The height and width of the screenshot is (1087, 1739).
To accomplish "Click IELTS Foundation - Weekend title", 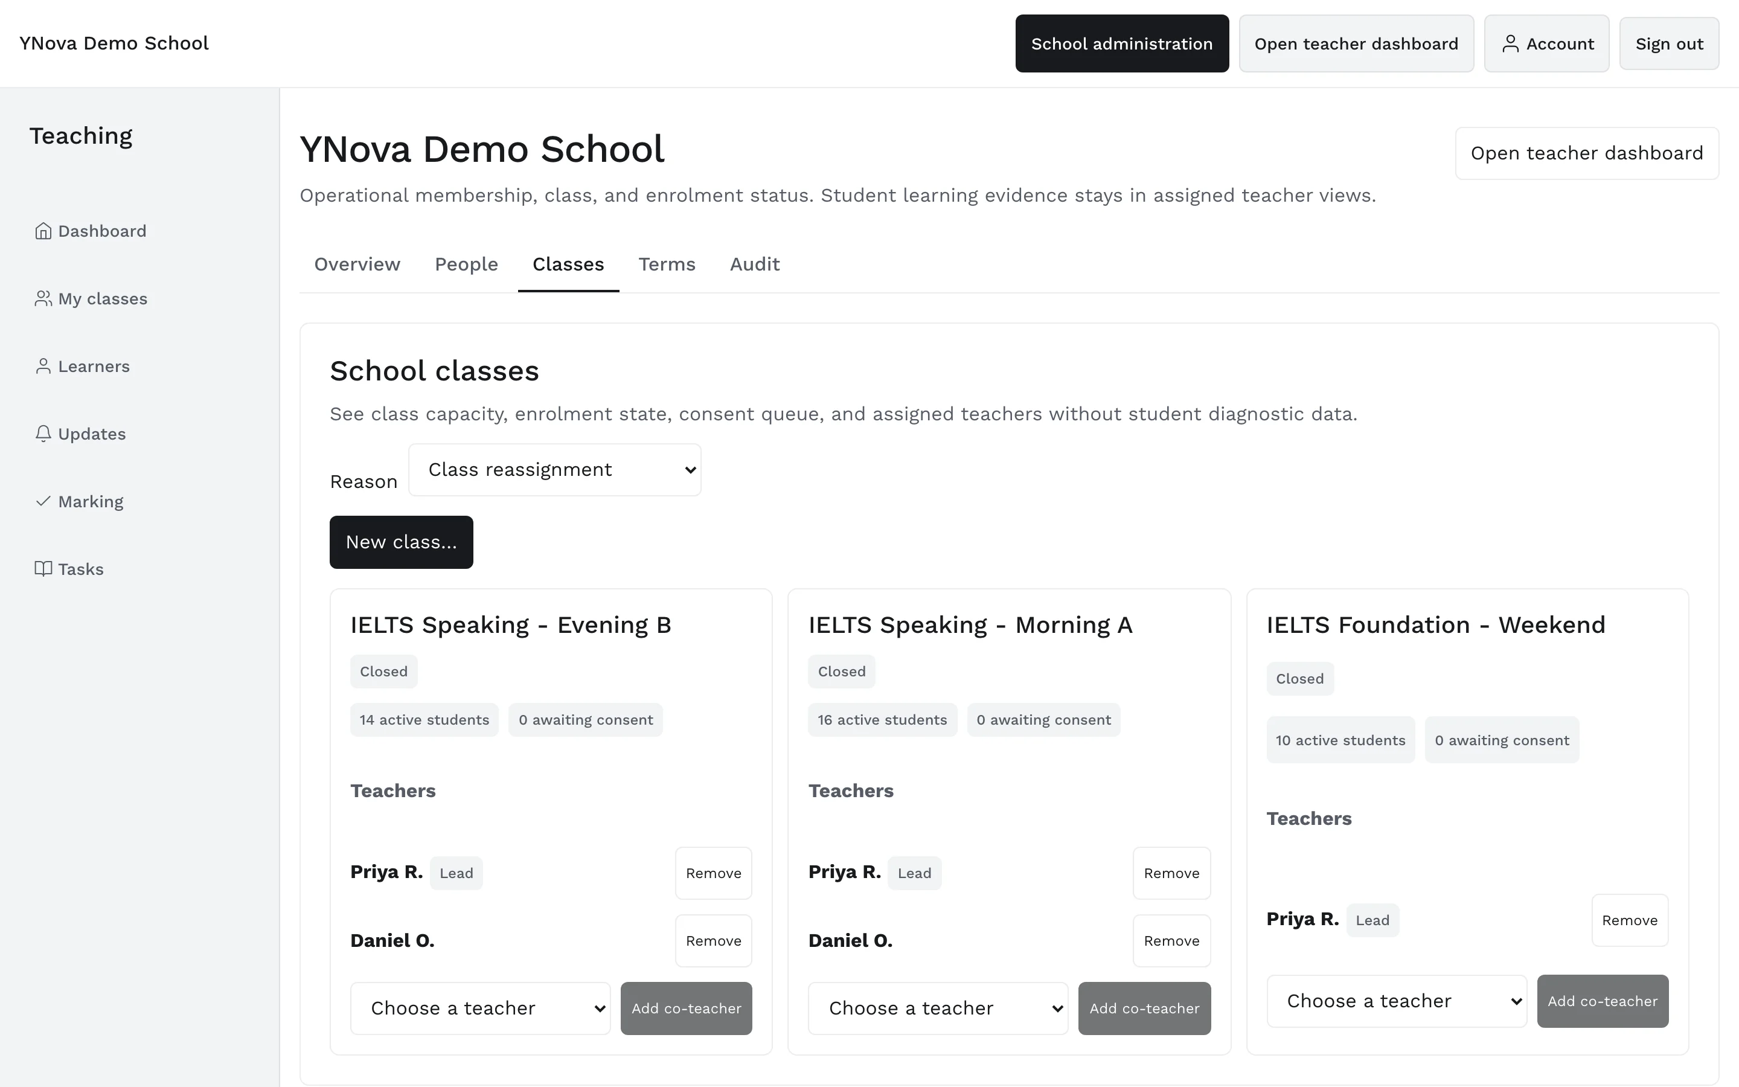I will [x=1436, y=625].
